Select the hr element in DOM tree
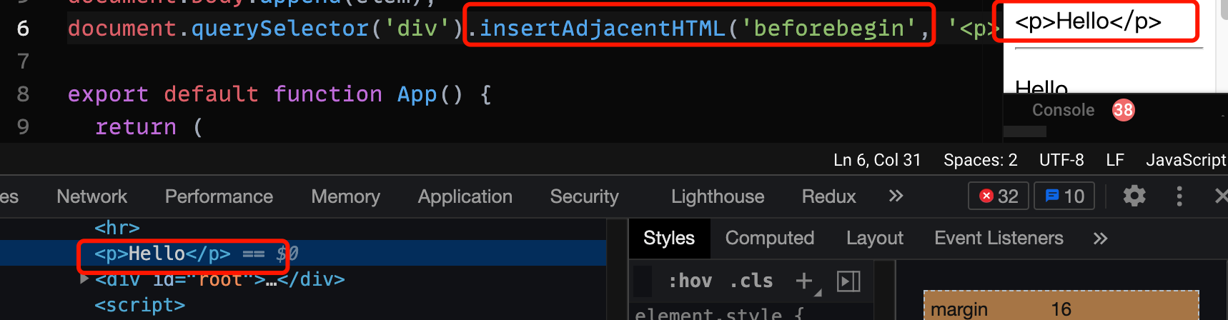 point(117,228)
